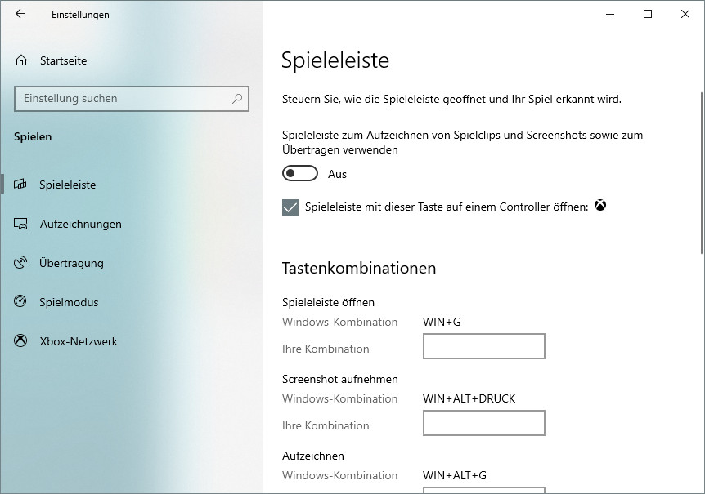This screenshot has height=494, width=705.
Task: Focus the Screenshot aufnehmen combination field
Action: [483, 423]
